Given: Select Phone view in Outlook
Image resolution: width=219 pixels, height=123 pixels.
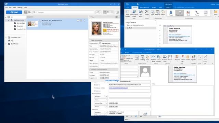Looking at the screenshot, I should [x=197, y=13].
